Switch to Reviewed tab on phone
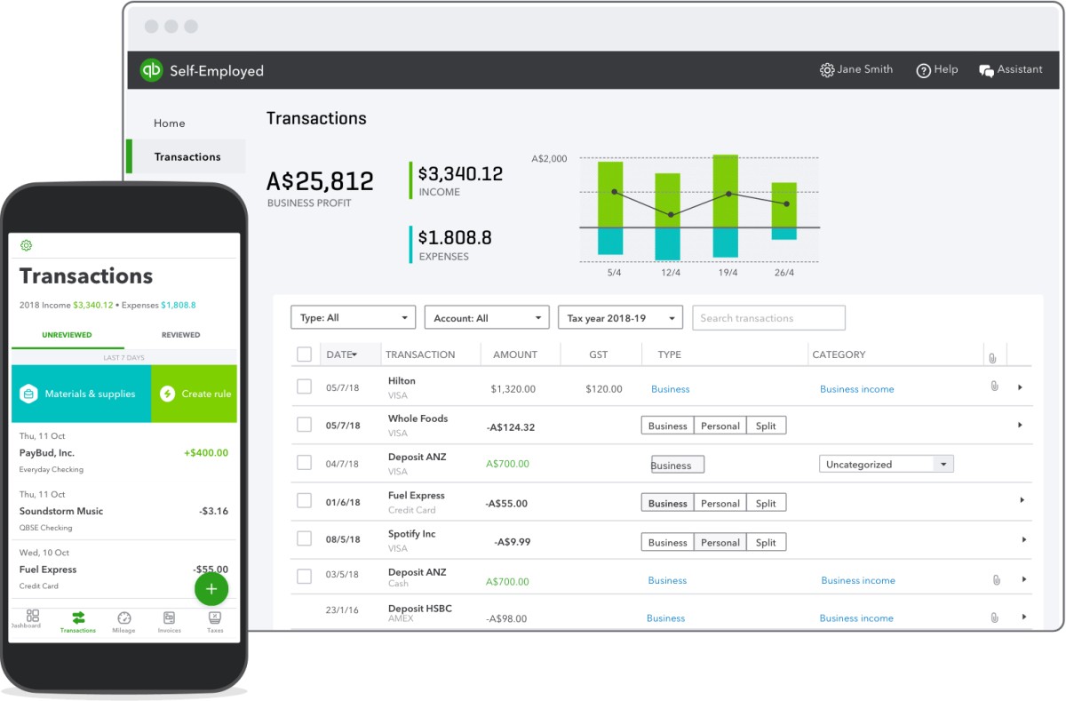The image size is (1066, 701). point(180,335)
